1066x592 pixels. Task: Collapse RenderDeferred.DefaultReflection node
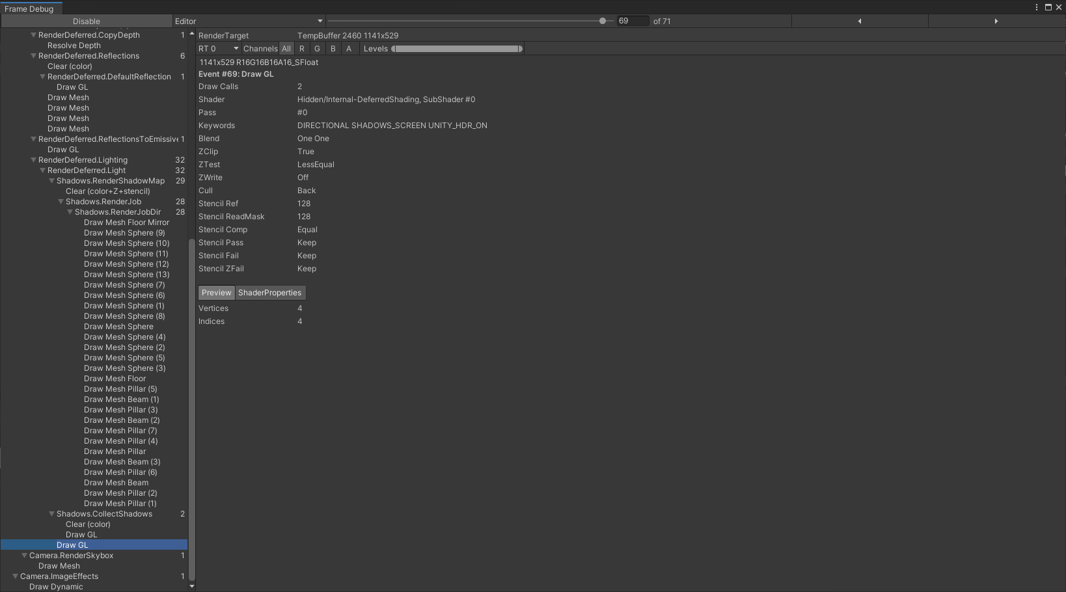pos(42,77)
